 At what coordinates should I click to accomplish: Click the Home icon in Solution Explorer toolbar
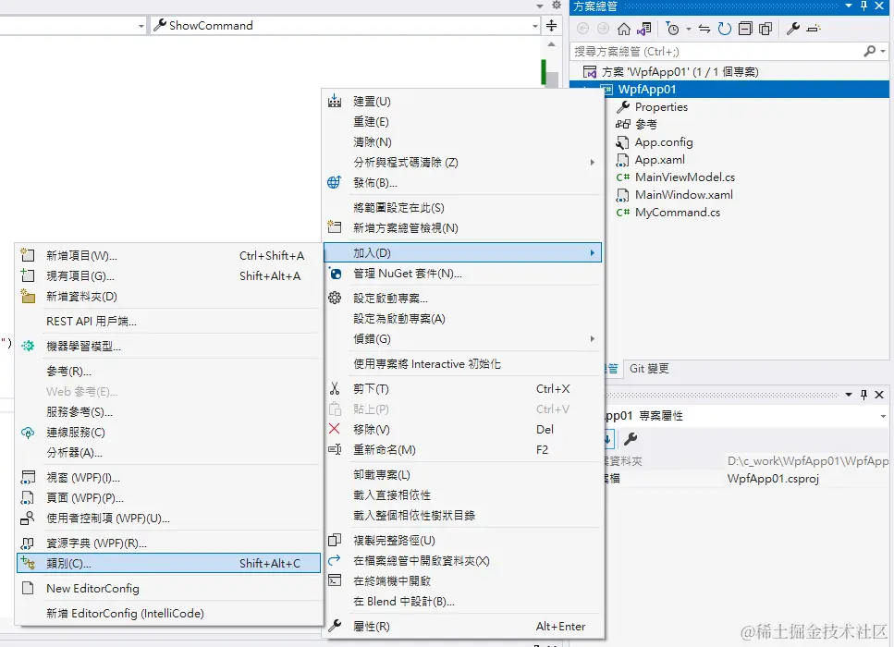click(623, 29)
